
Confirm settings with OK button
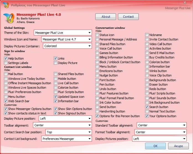(155, 146)
